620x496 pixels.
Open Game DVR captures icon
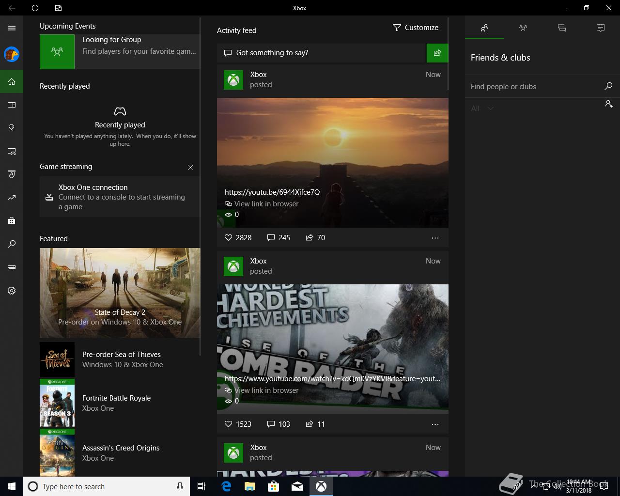coord(12,151)
